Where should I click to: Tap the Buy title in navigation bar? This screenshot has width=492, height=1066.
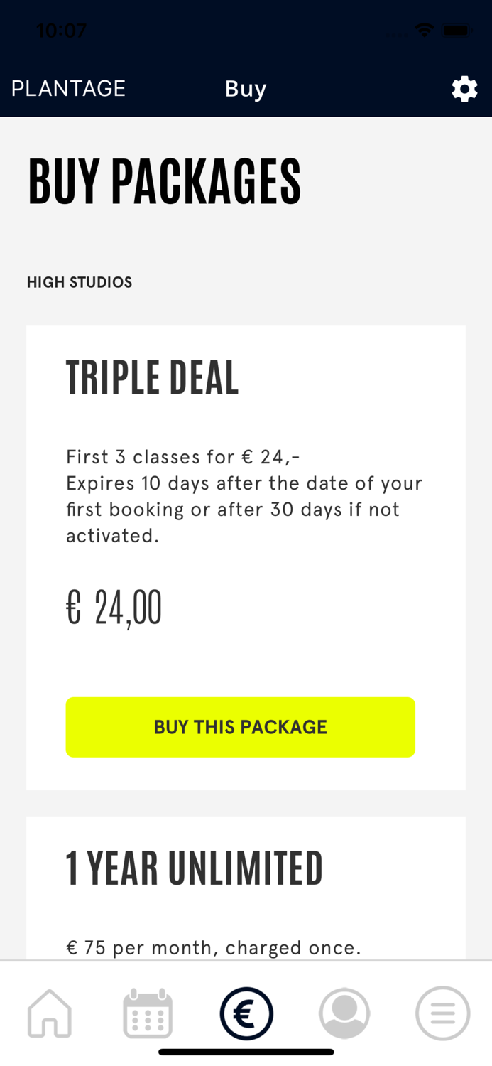246,89
